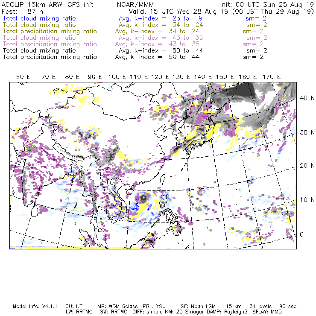Click the '20 N' latitude label
The image size is (316, 316).
click(307, 166)
